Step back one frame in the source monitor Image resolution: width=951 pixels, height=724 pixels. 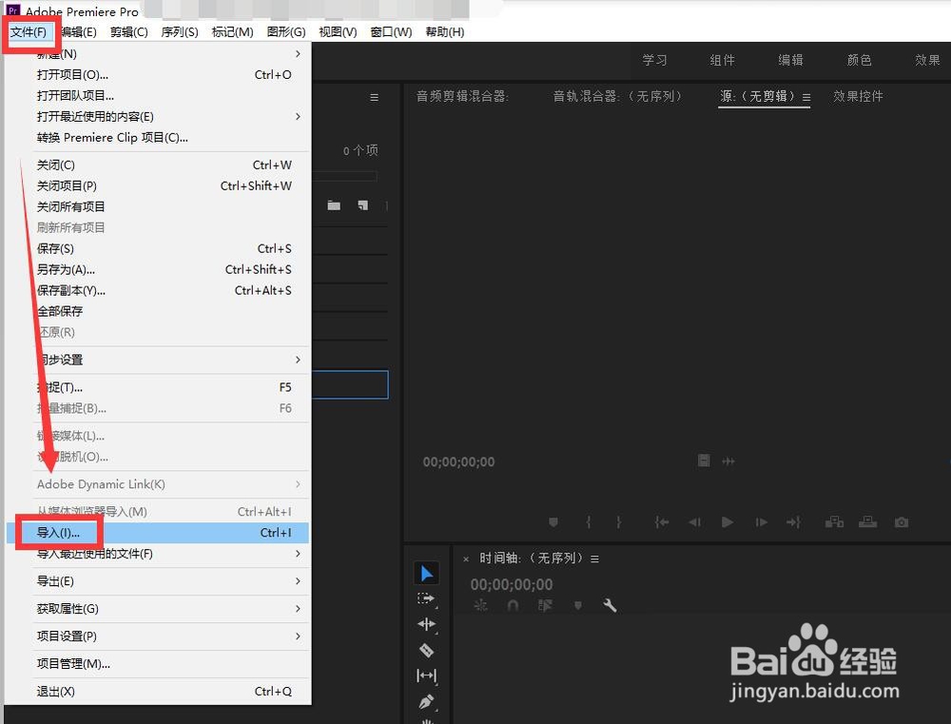695,522
